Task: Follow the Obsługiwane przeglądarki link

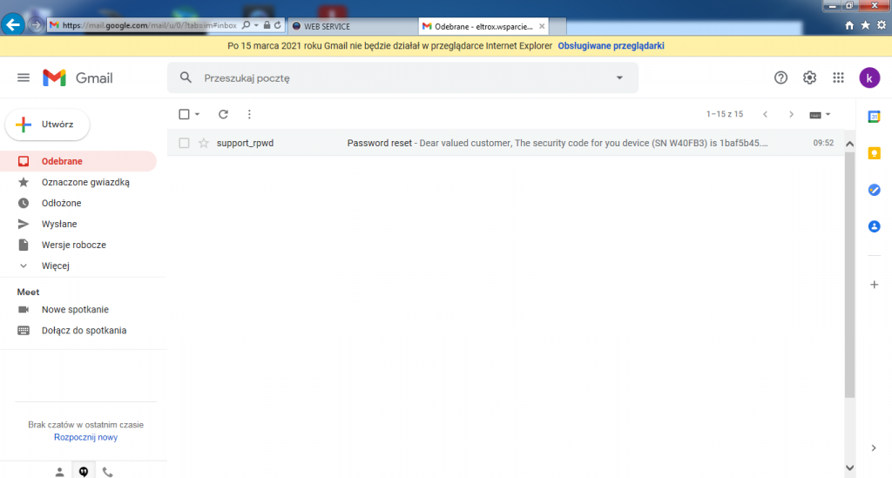Action: click(611, 45)
